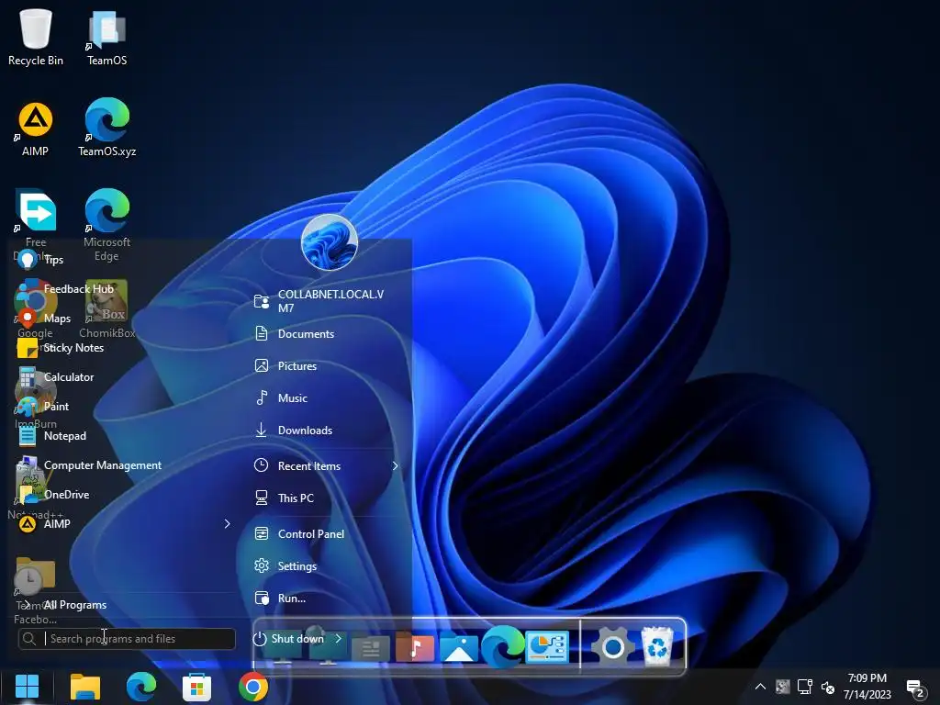Expand the Shut down options arrow
Screen dimensions: 940x705
pos(338,639)
